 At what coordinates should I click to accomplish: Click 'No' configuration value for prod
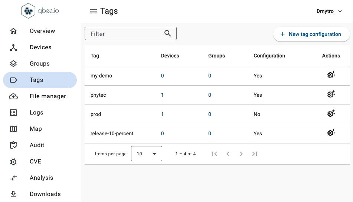257,115
